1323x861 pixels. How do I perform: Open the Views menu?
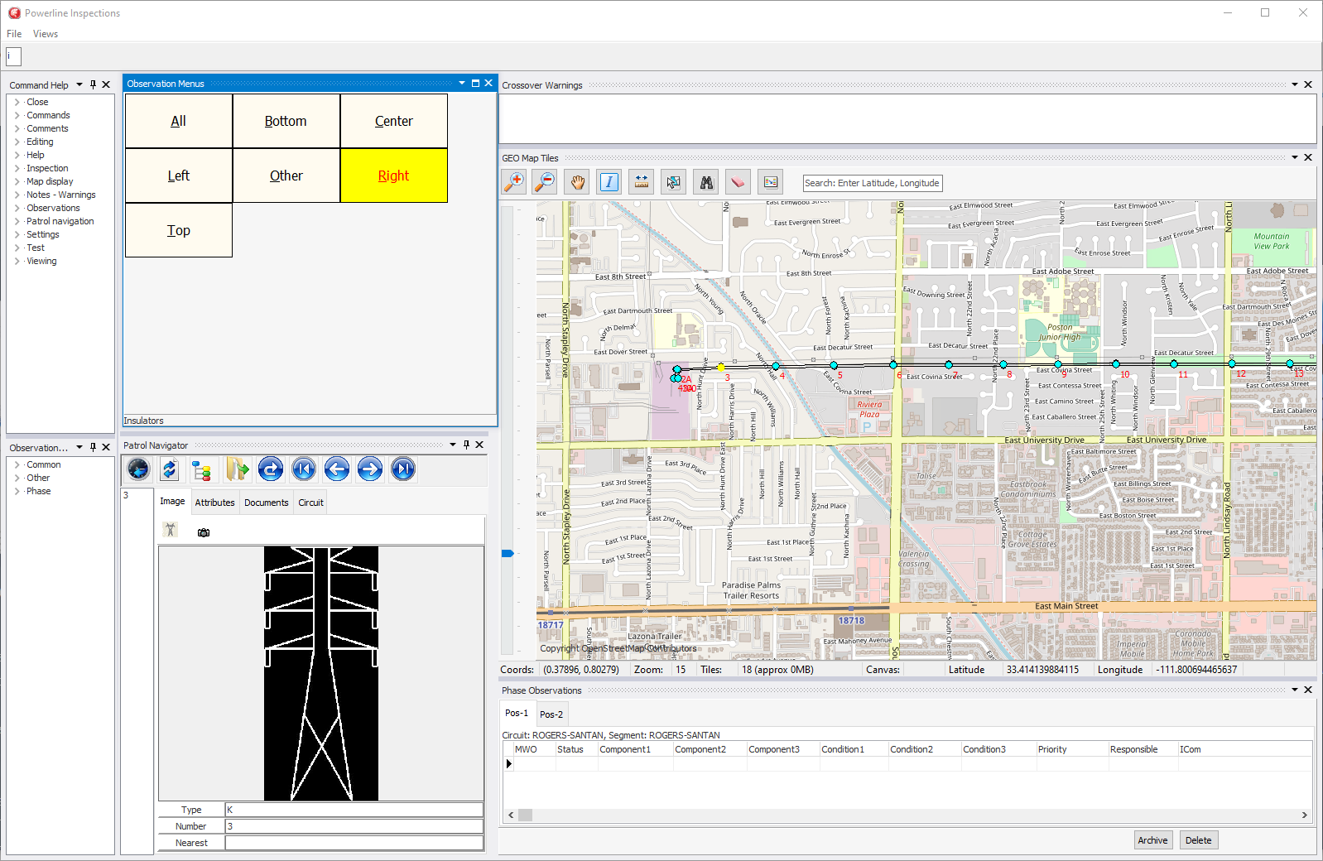[x=46, y=34]
